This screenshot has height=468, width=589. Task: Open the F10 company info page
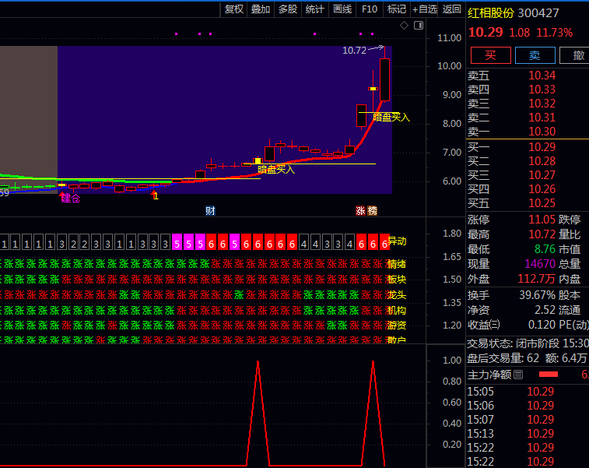tap(370, 9)
